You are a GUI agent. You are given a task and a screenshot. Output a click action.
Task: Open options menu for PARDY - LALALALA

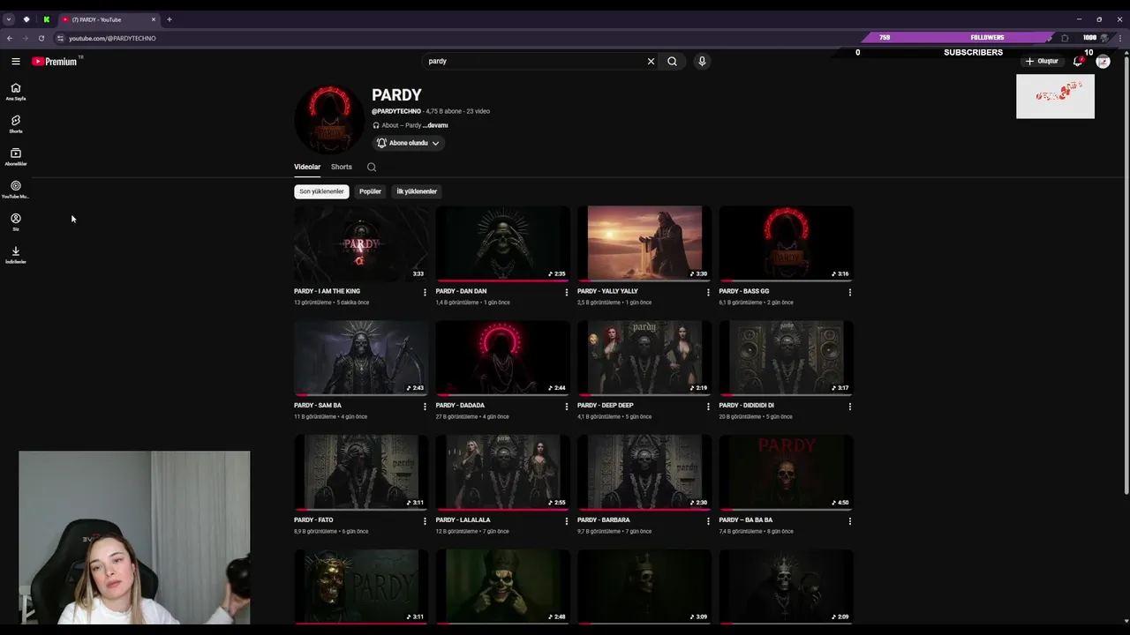(567, 521)
